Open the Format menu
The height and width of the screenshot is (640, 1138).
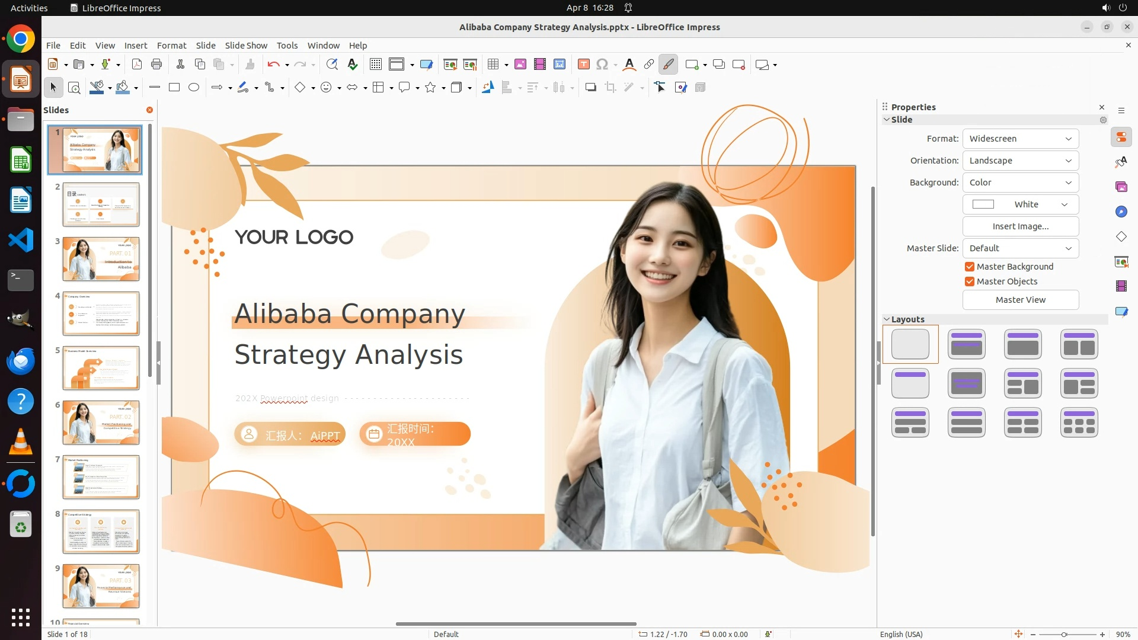click(x=171, y=46)
